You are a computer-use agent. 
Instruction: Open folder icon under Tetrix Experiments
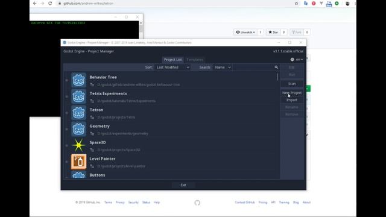pyautogui.click(x=92, y=101)
